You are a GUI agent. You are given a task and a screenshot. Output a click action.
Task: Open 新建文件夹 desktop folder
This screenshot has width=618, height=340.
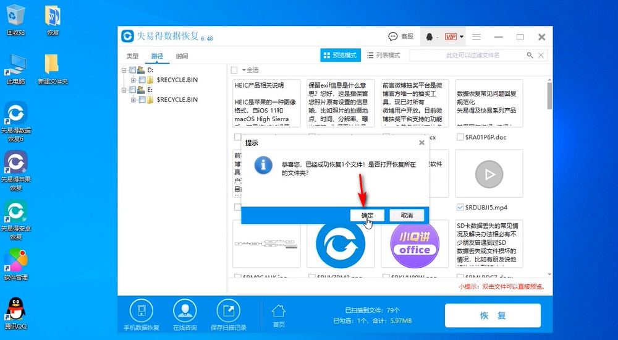pos(53,64)
